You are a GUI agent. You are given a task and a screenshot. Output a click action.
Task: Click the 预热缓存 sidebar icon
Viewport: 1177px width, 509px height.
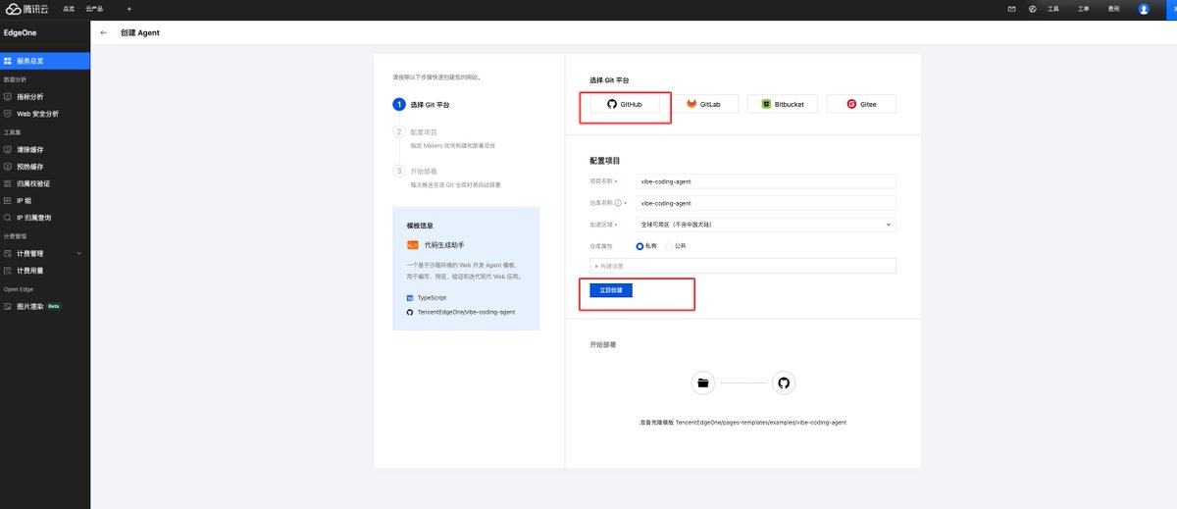[x=8, y=167]
